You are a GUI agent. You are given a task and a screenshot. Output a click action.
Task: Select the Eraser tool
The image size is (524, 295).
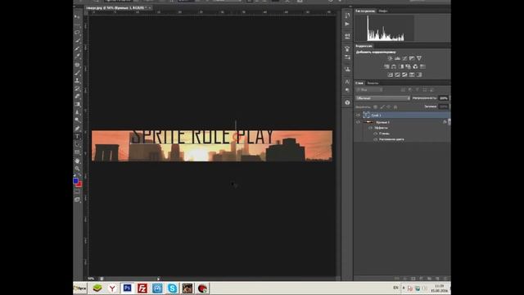(x=77, y=97)
